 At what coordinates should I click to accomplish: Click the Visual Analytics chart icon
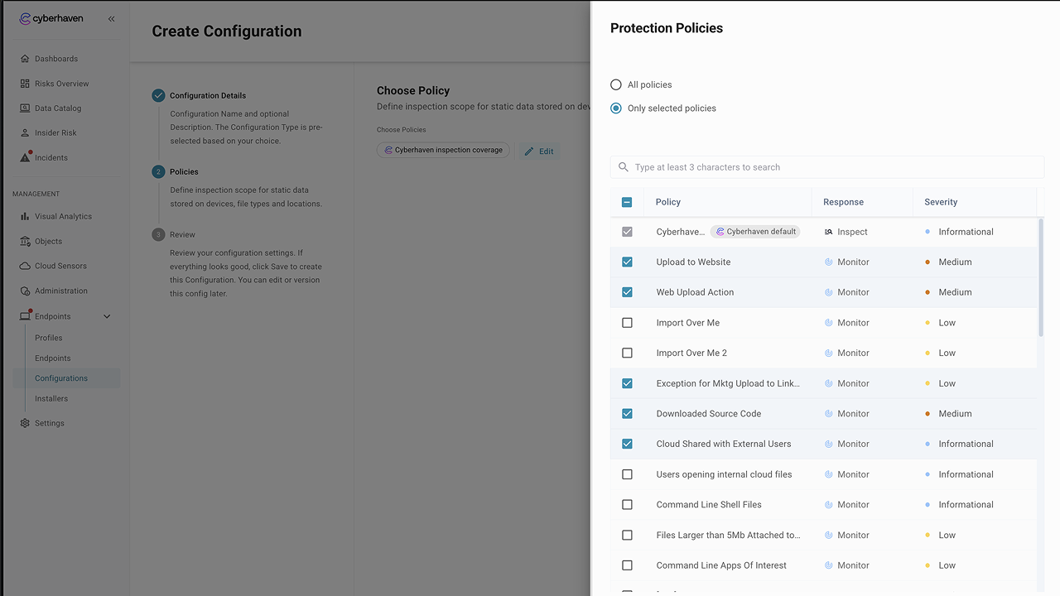coord(25,217)
